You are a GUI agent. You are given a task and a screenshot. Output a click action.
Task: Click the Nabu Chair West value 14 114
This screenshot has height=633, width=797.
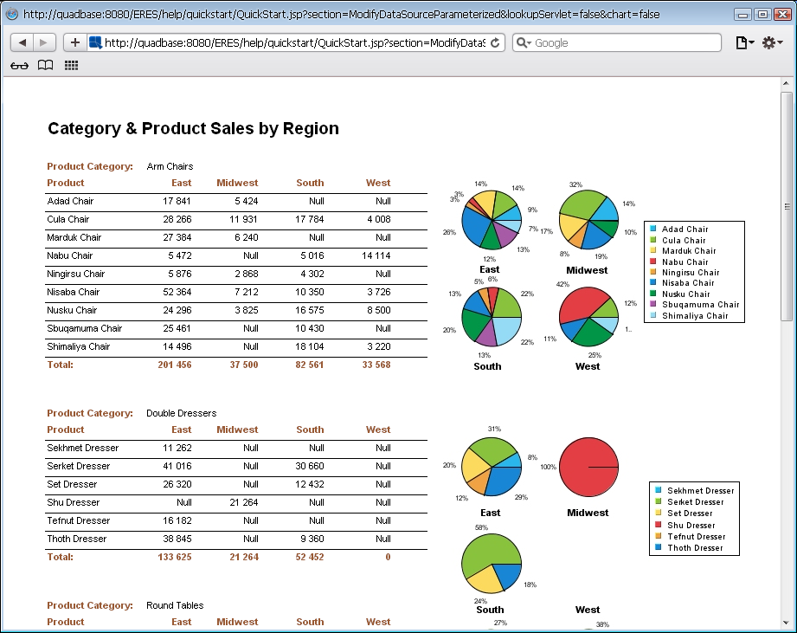pos(376,255)
